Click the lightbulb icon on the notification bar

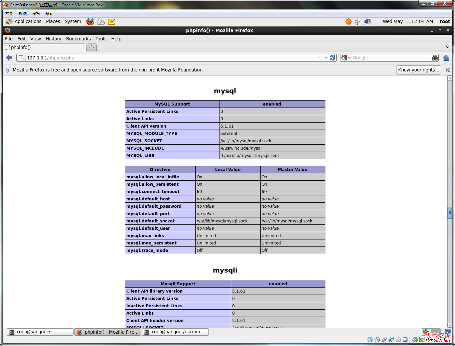coord(7,70)
